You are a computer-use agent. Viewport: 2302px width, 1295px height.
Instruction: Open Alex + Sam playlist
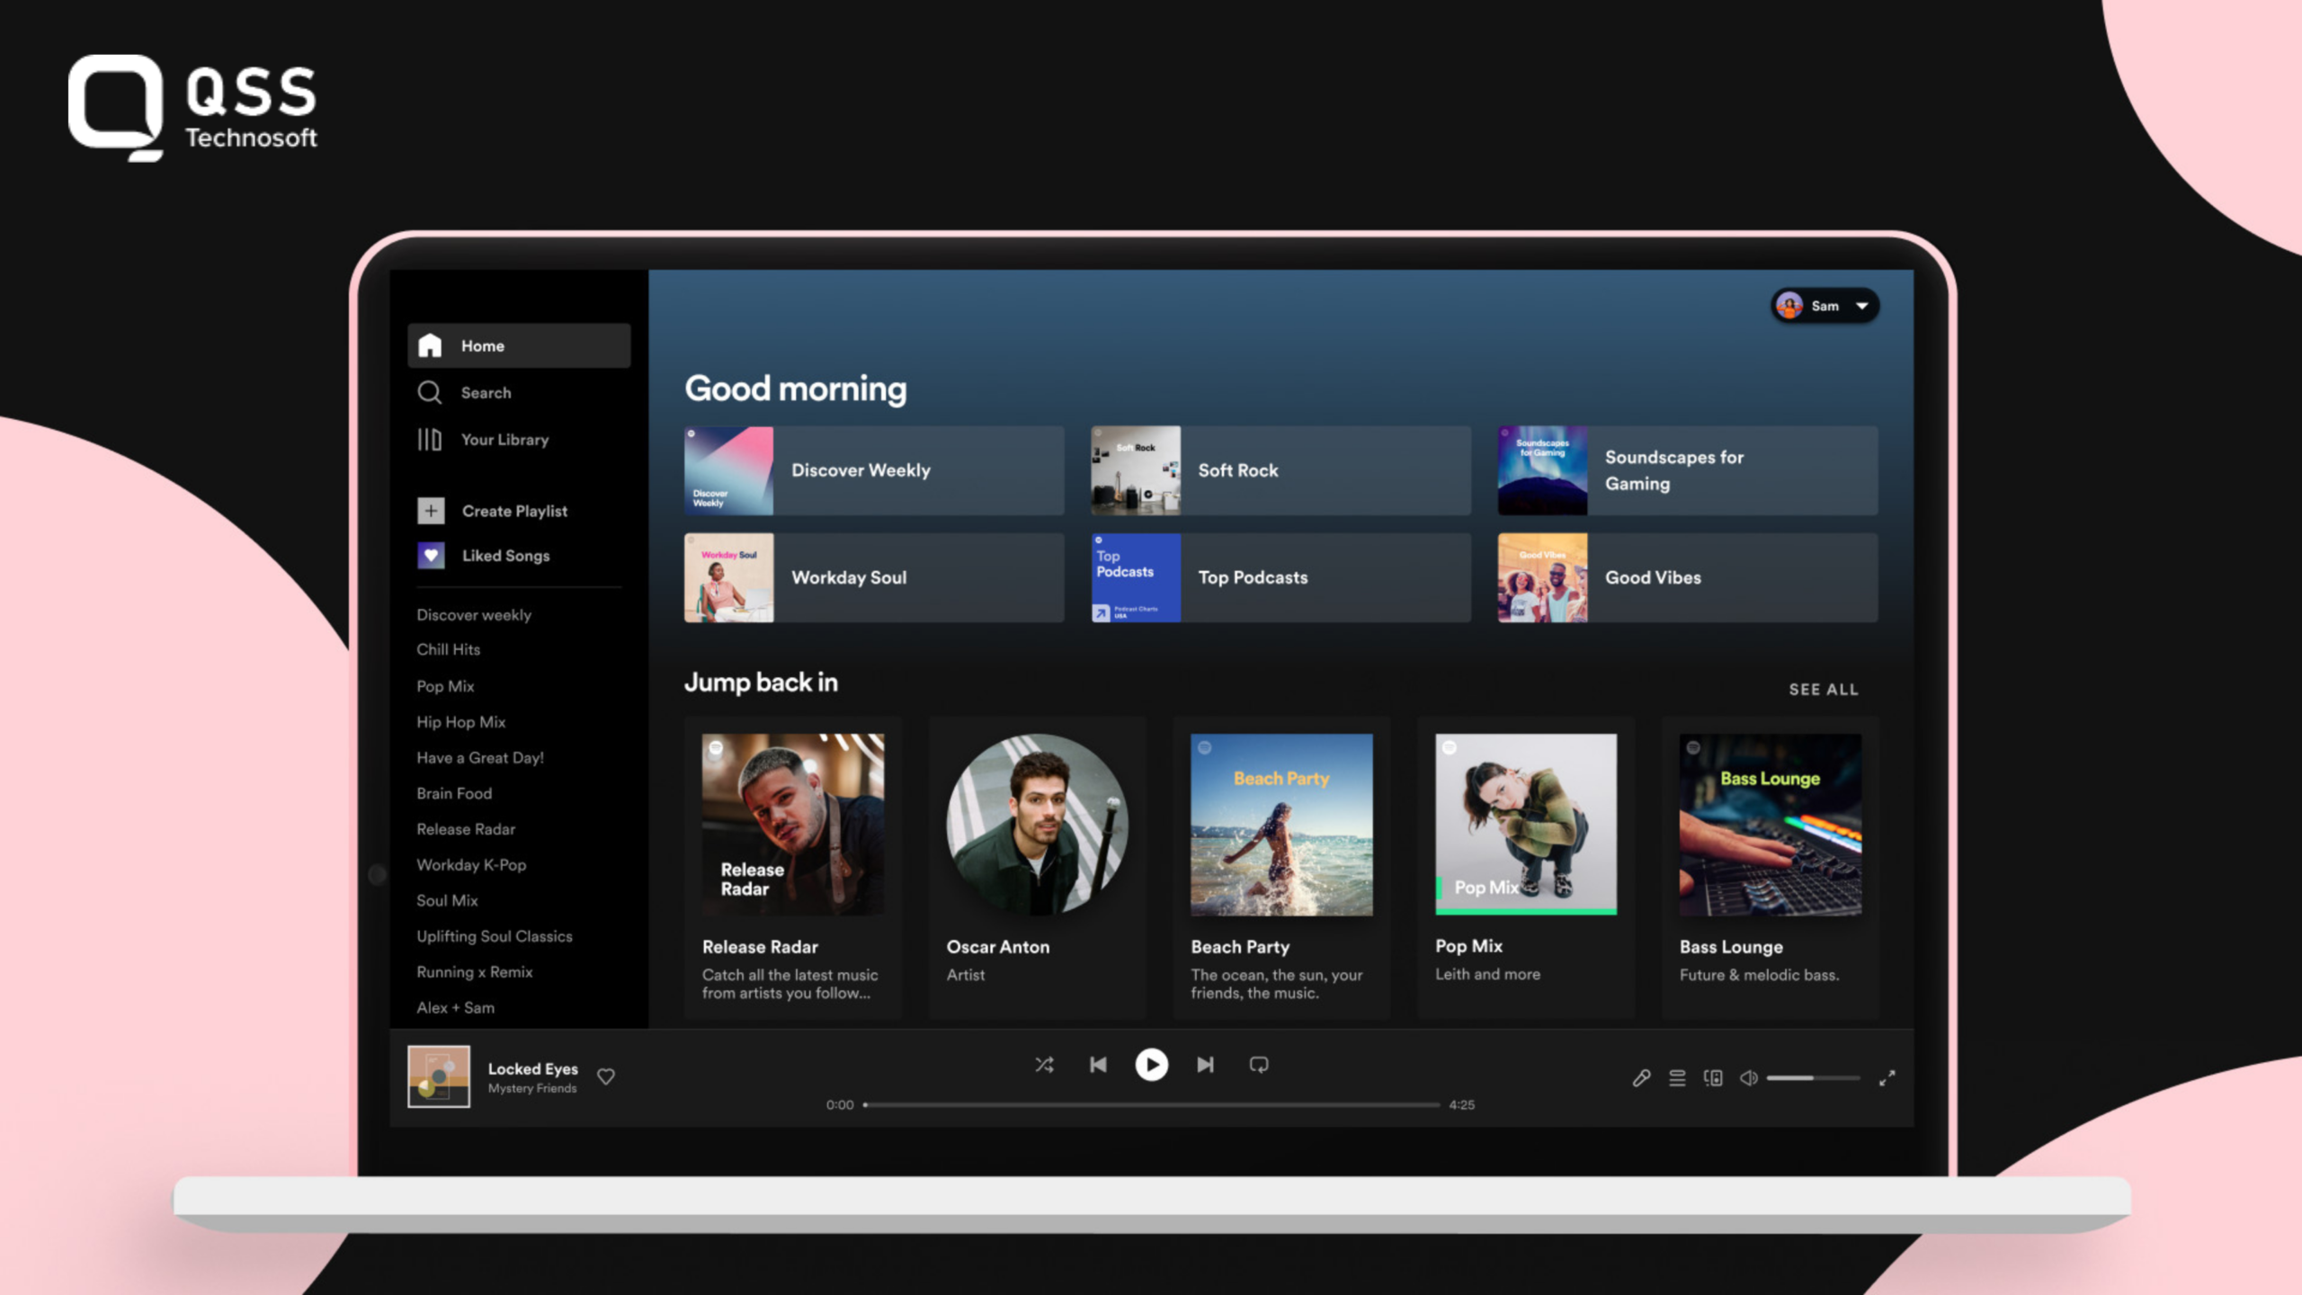click(x=455, y=1007)
